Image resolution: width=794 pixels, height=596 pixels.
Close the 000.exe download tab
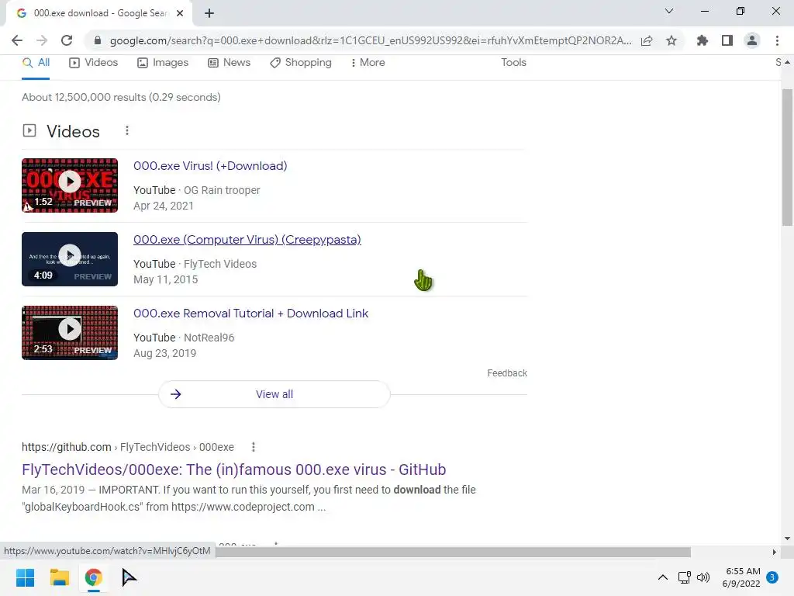point(180,13)
